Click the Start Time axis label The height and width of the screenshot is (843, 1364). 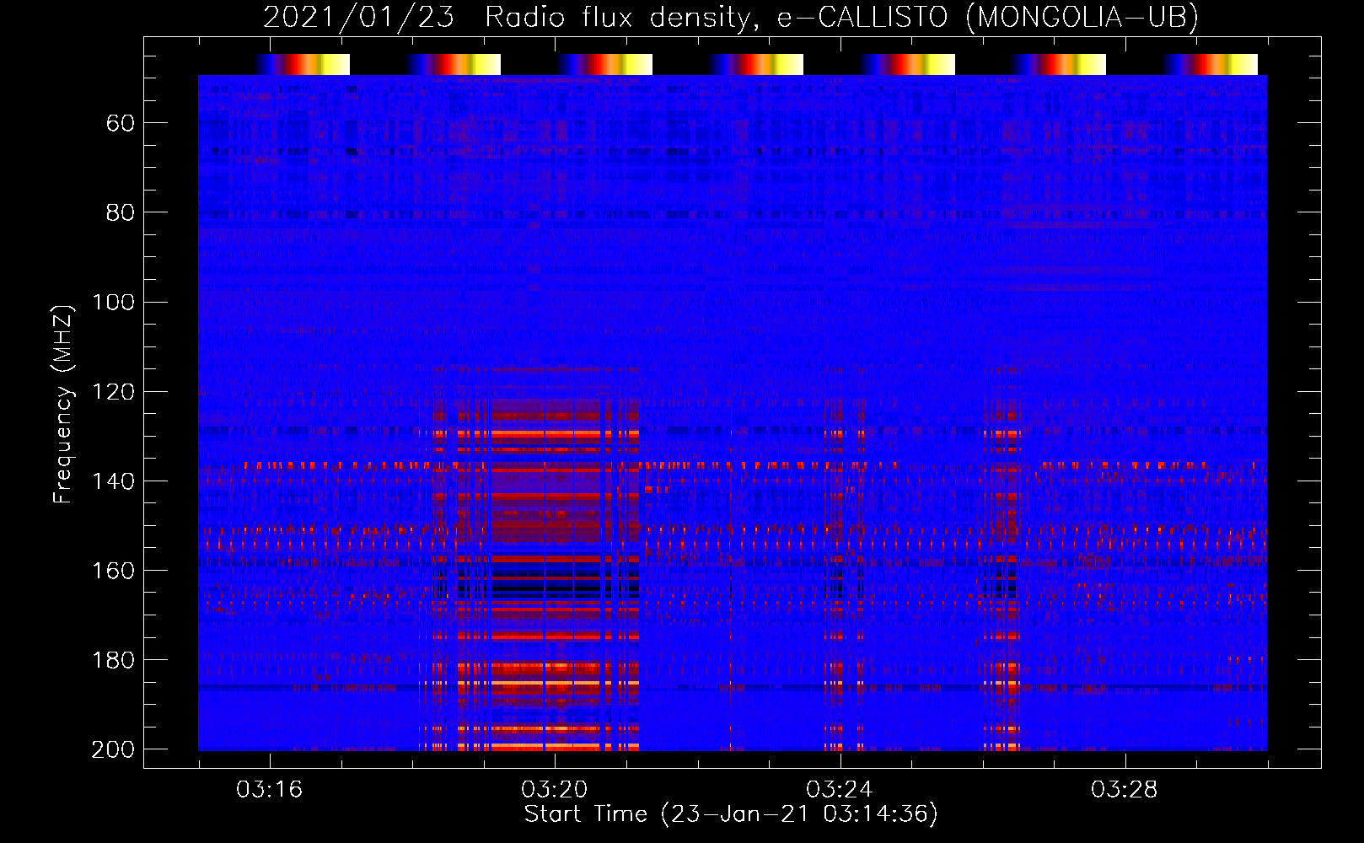[x=731, y=814]
